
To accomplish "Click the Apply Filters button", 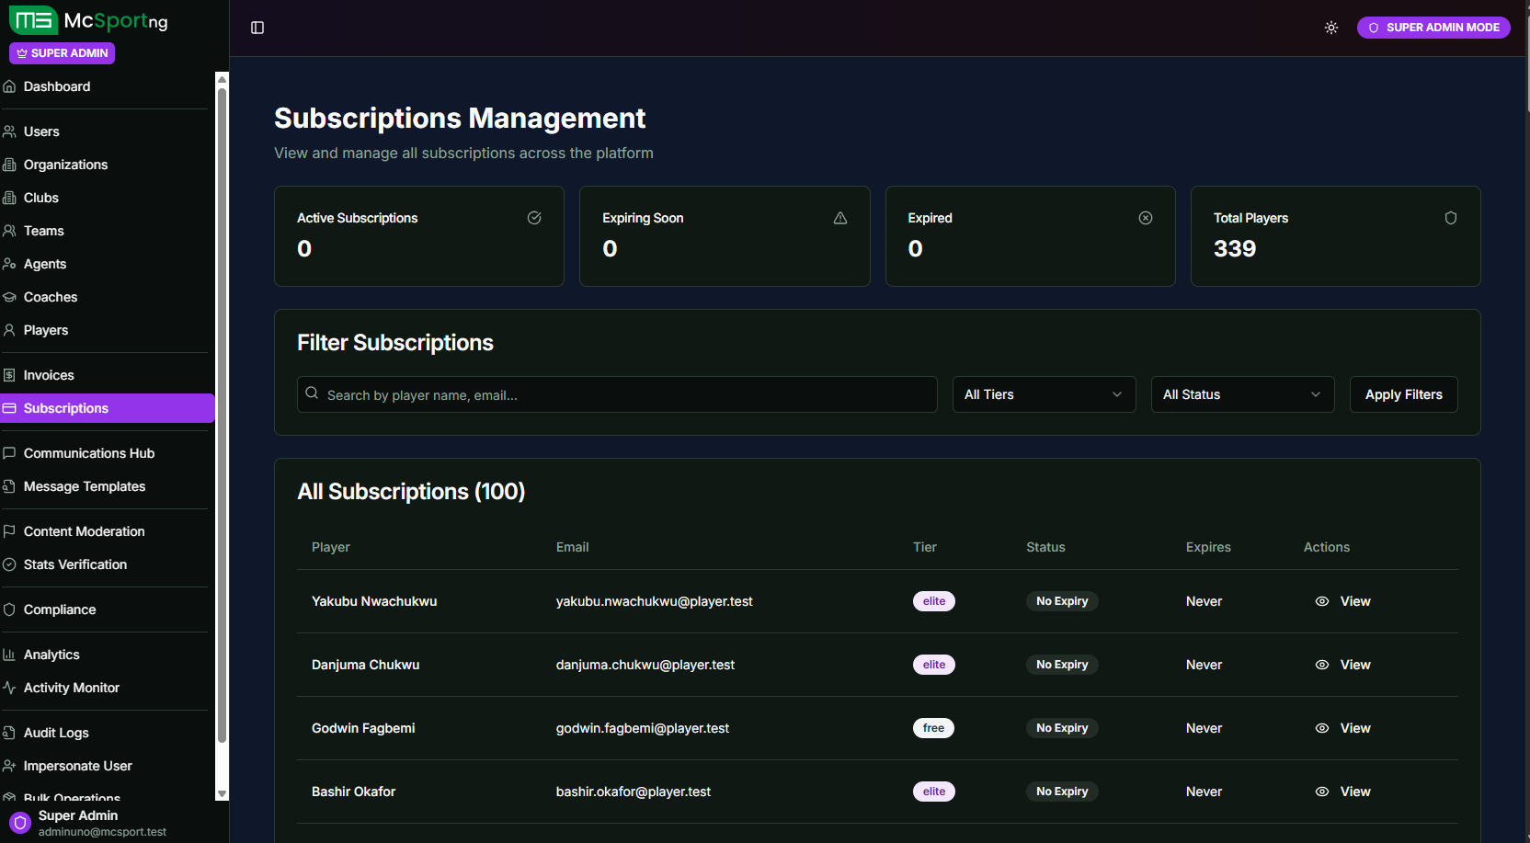I will pos(1403,394).
